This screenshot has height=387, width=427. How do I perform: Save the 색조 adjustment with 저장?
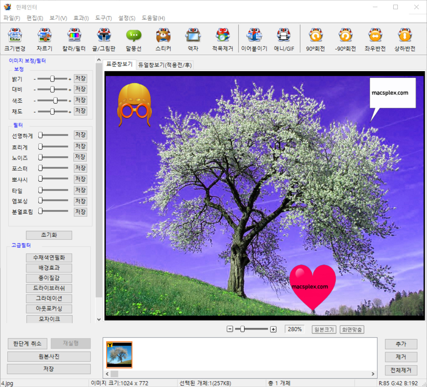80,100
